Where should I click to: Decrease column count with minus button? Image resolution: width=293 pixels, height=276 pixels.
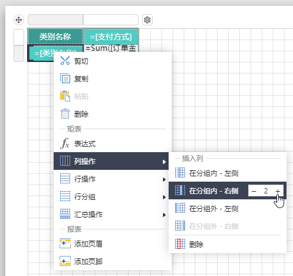pos(254,191)
